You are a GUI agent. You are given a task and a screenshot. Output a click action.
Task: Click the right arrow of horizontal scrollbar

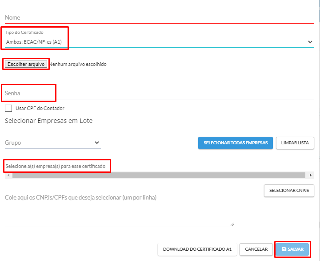click(x=310, y=175)
